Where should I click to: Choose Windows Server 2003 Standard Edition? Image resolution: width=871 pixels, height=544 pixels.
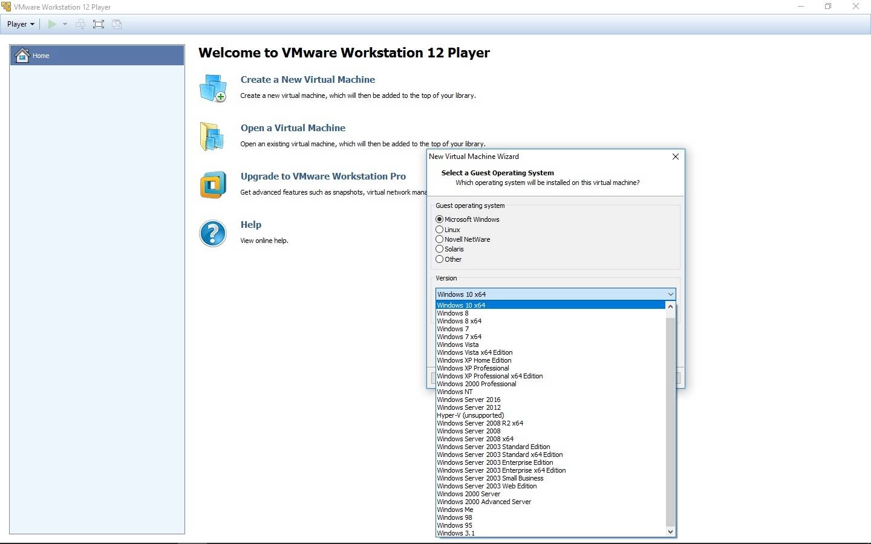[550, 447]
